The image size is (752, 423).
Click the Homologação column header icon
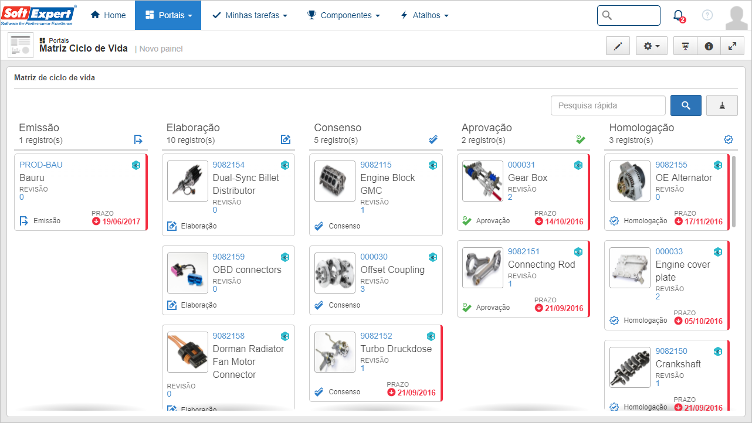pyautogui.click(x=729, y=139)
